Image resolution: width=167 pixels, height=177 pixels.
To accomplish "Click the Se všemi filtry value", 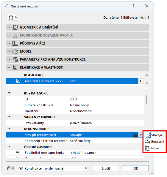I will [80, 141].
